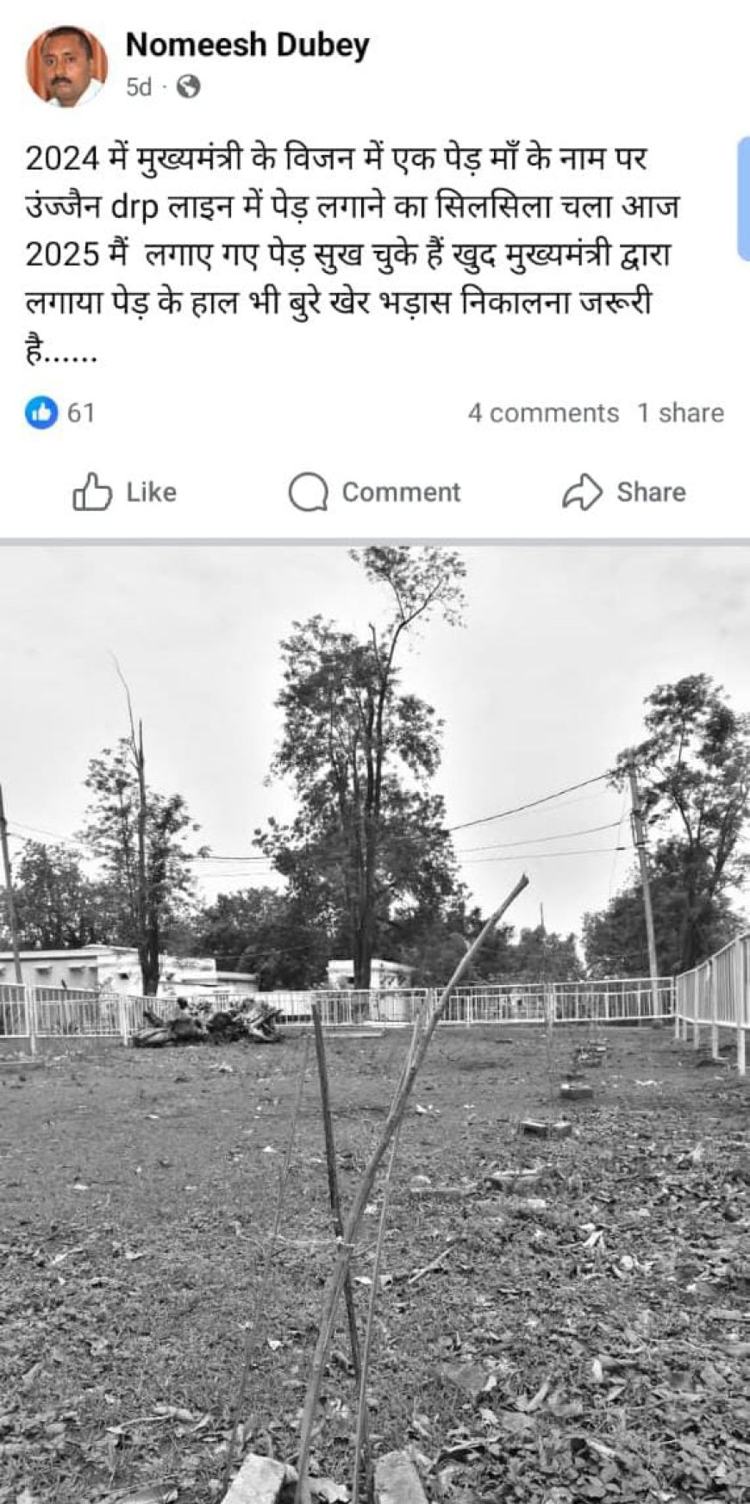Open the 1 share link
Screen dimensions: 750x1504
point(680,413)
